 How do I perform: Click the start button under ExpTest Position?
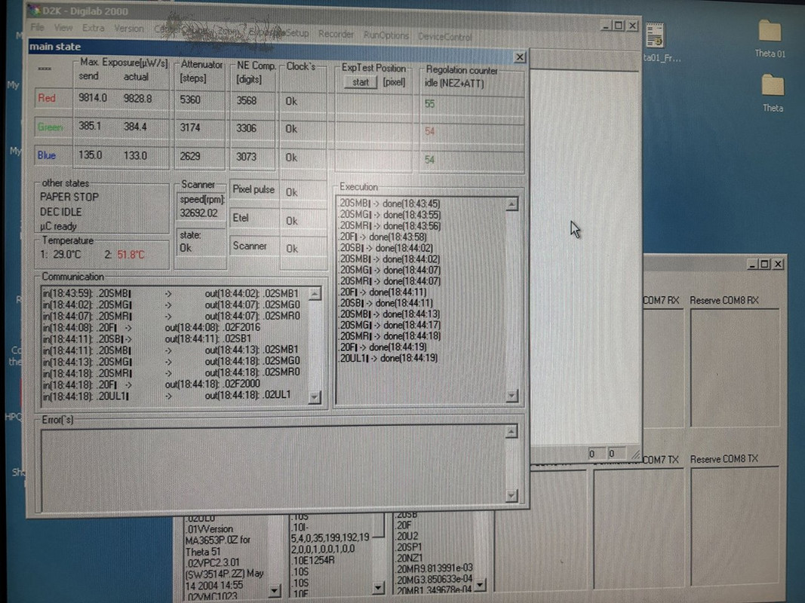coord(361,82)
